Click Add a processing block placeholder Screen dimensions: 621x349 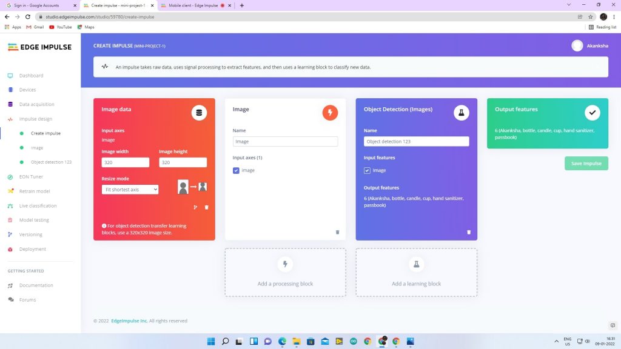285,272
